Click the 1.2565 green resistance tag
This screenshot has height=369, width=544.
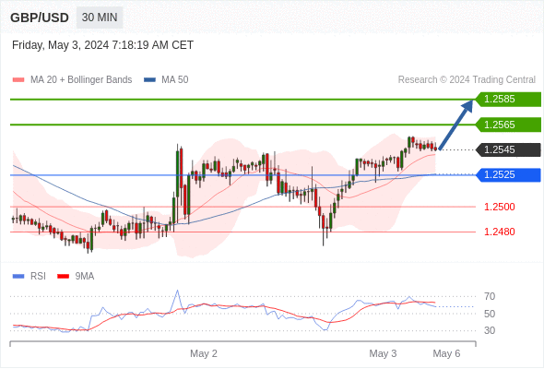coord(508,125)
